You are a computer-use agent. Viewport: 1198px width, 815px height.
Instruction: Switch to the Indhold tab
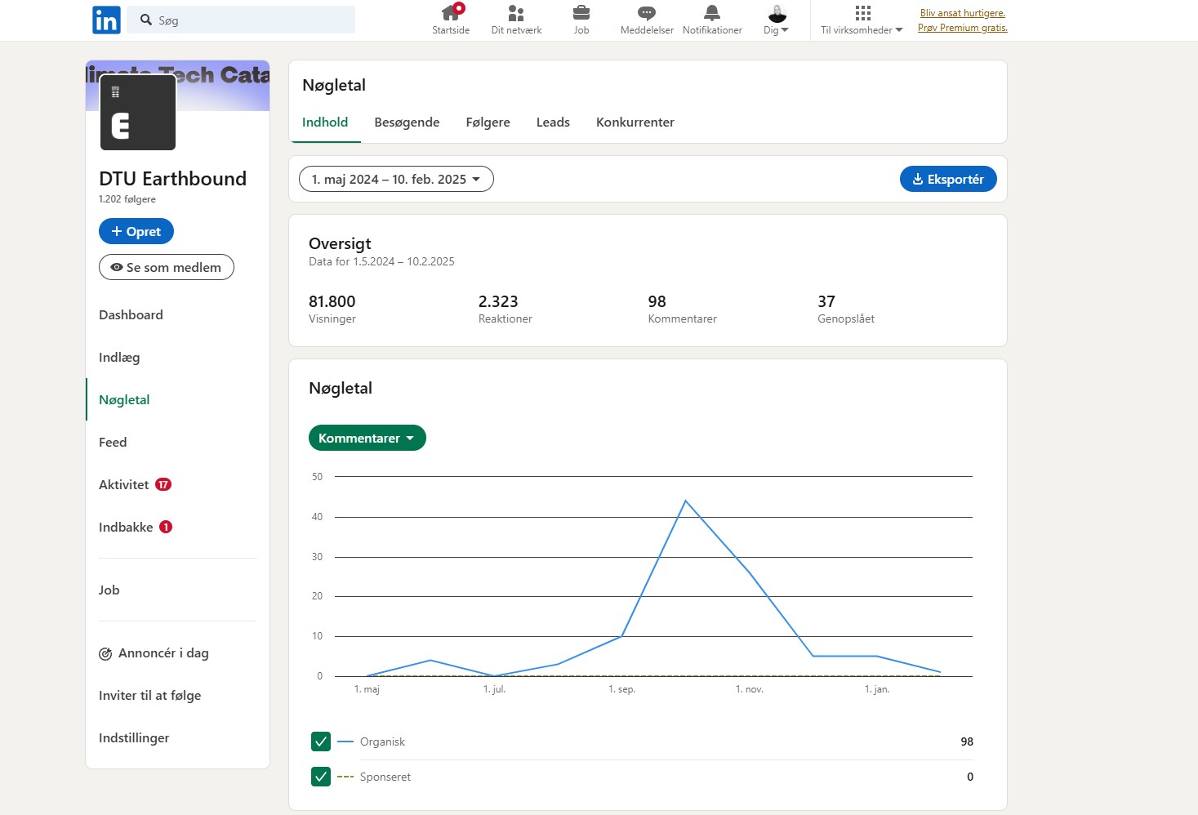coord(325,122)
